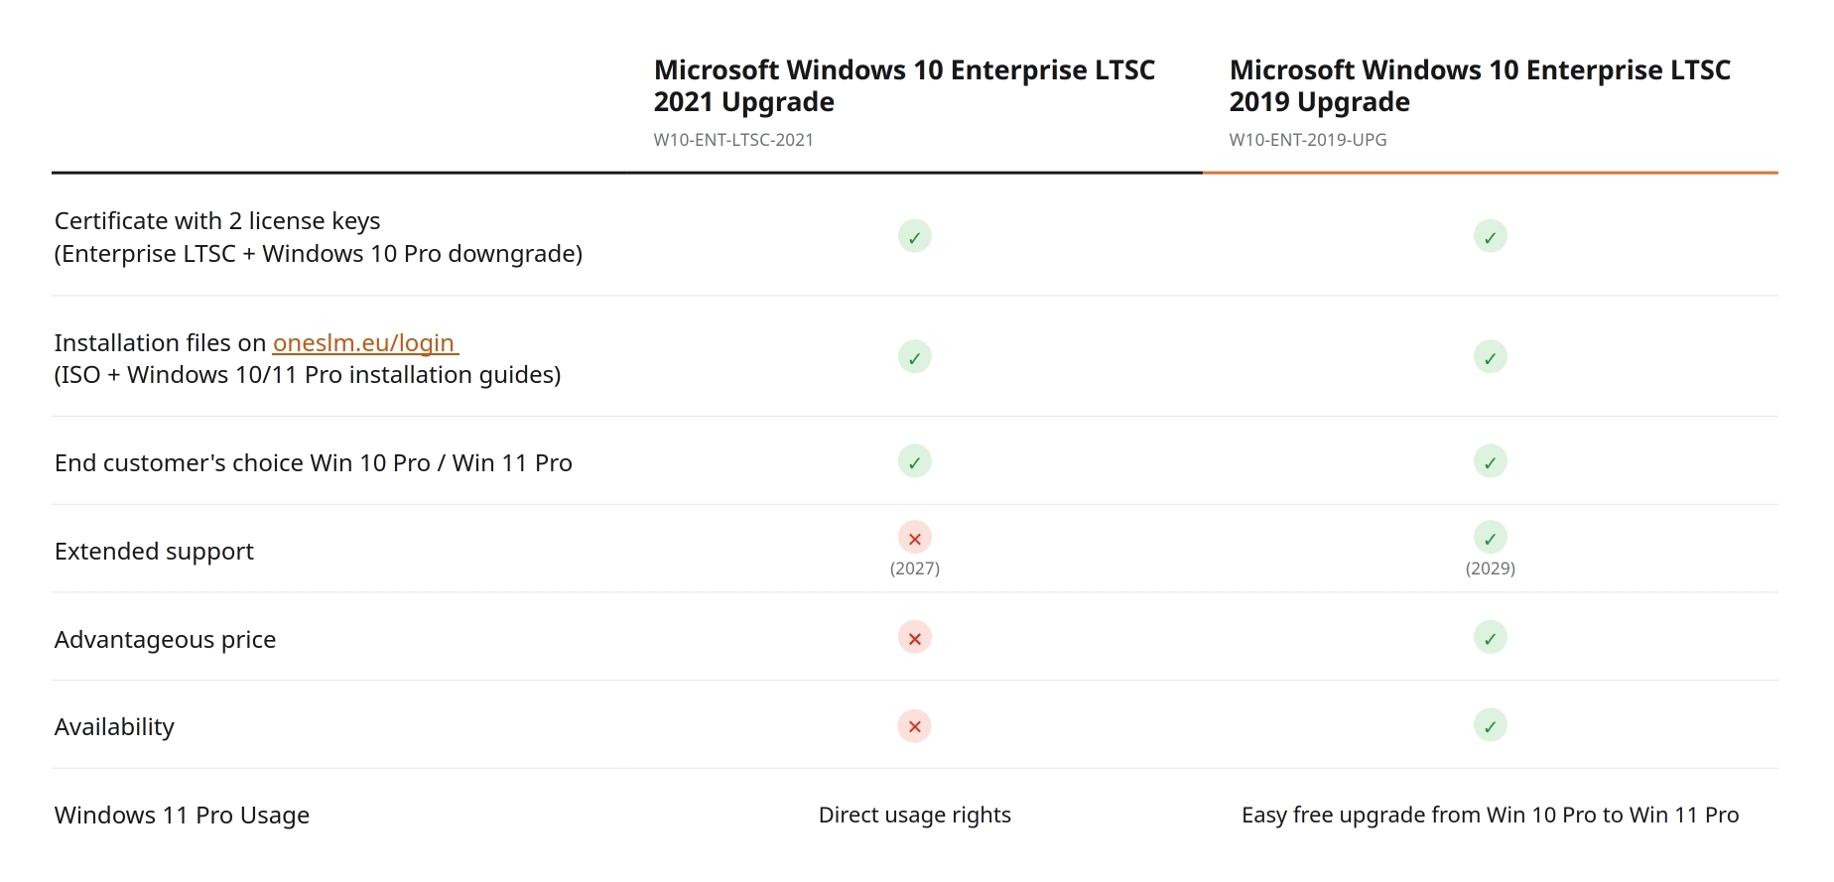Screen dimensions: 1834x882
Task: Click red cross for LTSC 2021 advantageous price
Action: [915, 638]
